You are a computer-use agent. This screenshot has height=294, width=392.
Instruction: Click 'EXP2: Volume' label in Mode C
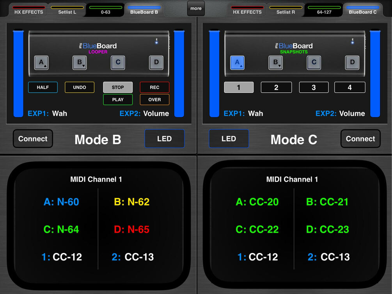[x=340, y=113]
